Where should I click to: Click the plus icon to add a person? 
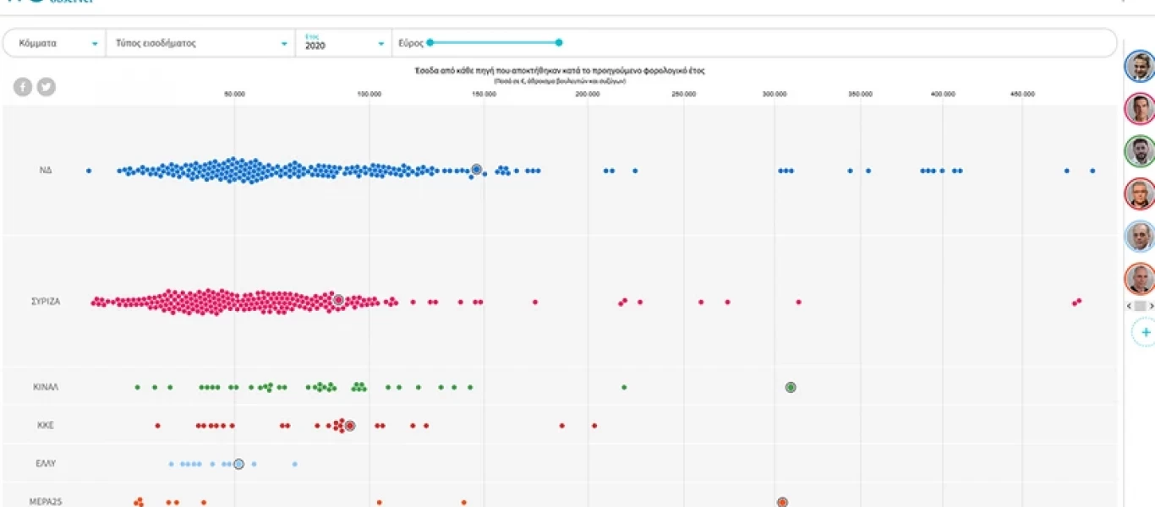(x=1145, y=332)
